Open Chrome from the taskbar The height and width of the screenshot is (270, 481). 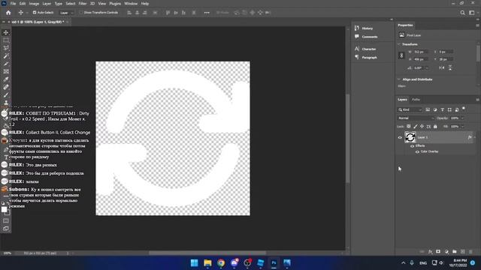[221, 262]
